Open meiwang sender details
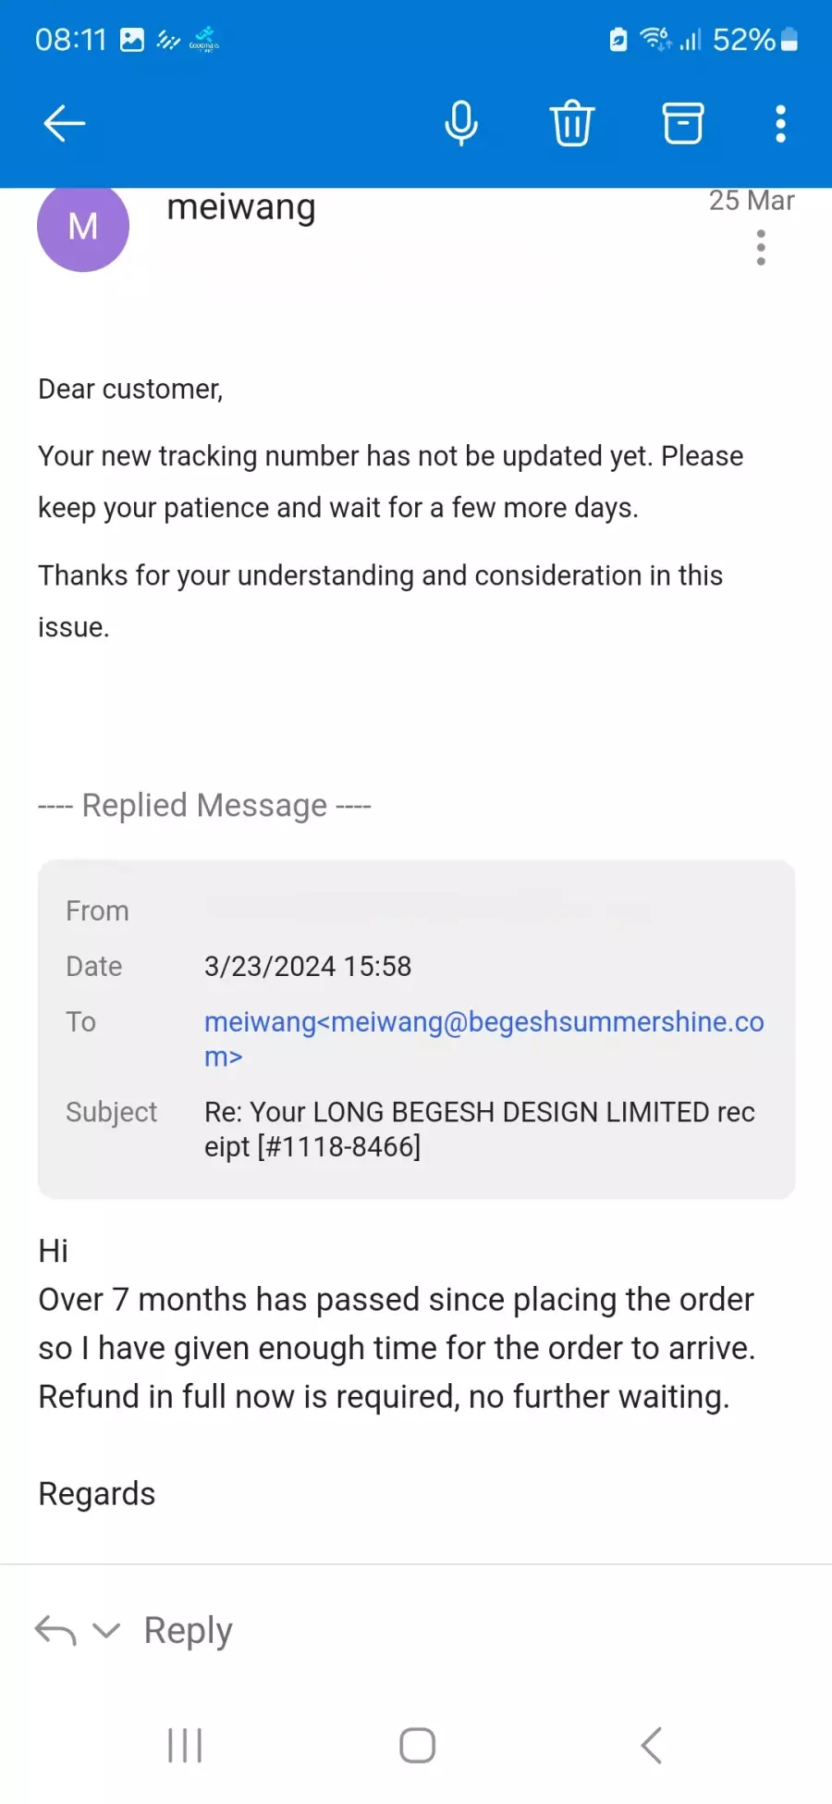 [241, 207]
